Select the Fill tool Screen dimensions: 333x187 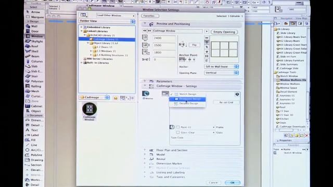point(30,140)
